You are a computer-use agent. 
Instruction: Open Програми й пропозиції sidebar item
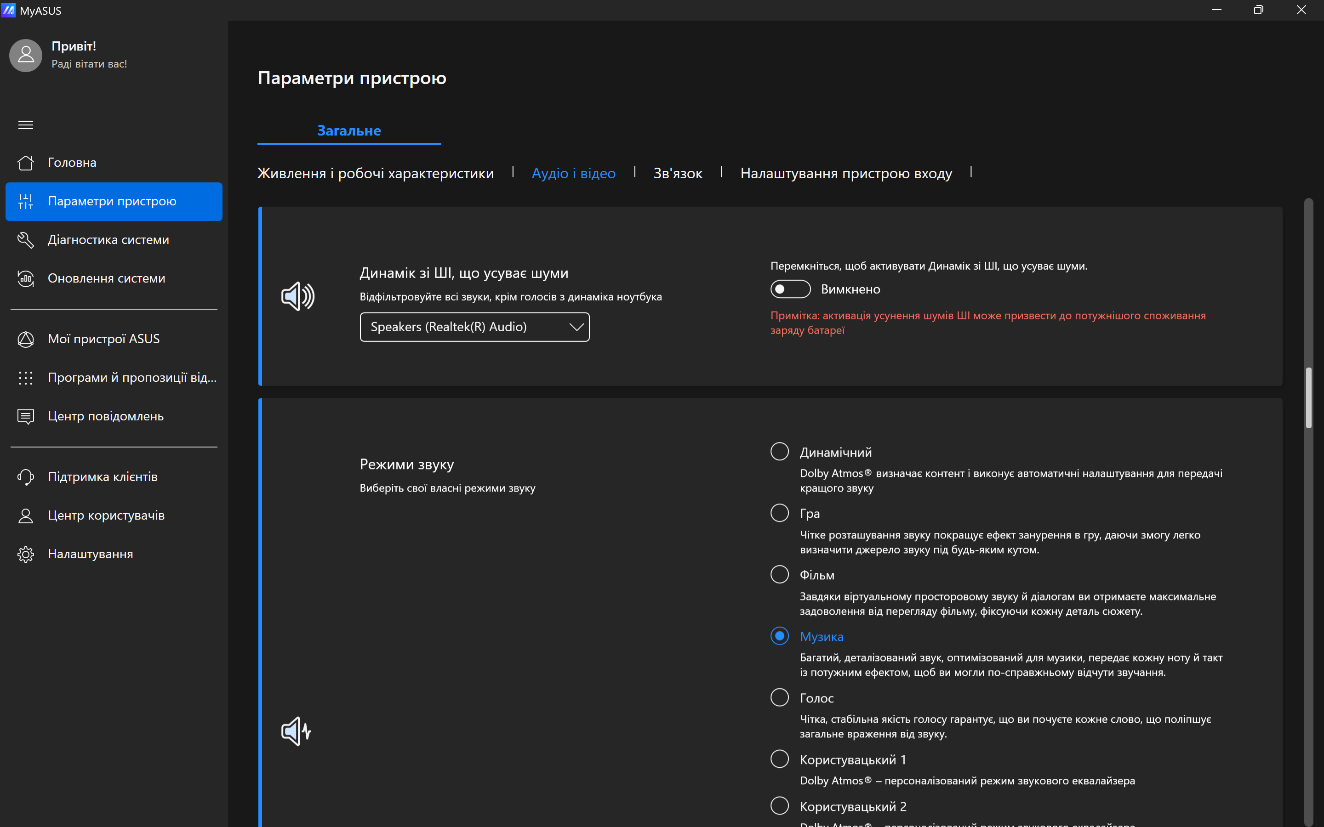click(132, 377)
